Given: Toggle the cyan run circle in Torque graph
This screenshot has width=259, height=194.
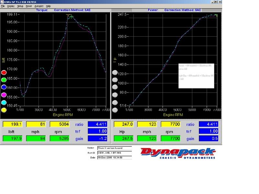Looking at the screenshot, I should 4,102.
